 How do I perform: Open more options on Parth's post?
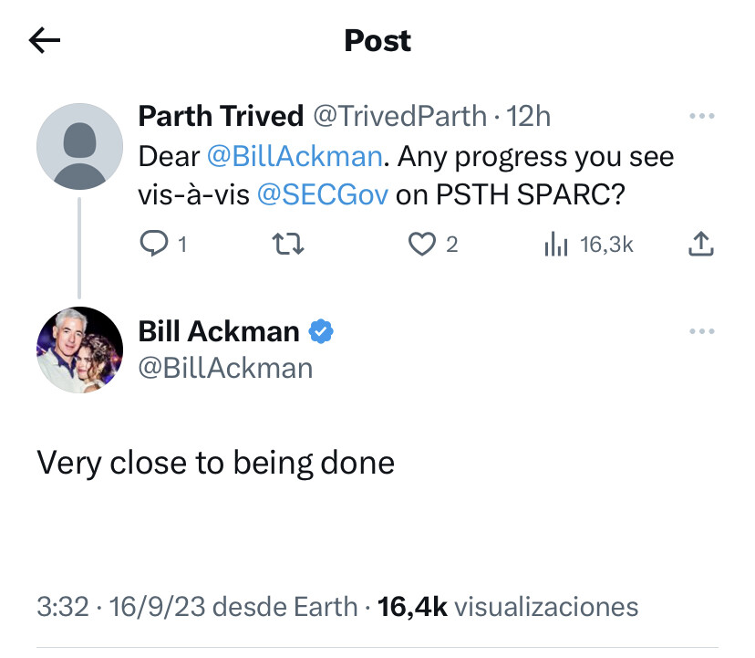coord(700,117)
